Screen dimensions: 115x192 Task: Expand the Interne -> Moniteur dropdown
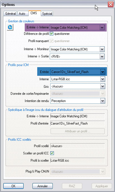(x=77, y=49)
